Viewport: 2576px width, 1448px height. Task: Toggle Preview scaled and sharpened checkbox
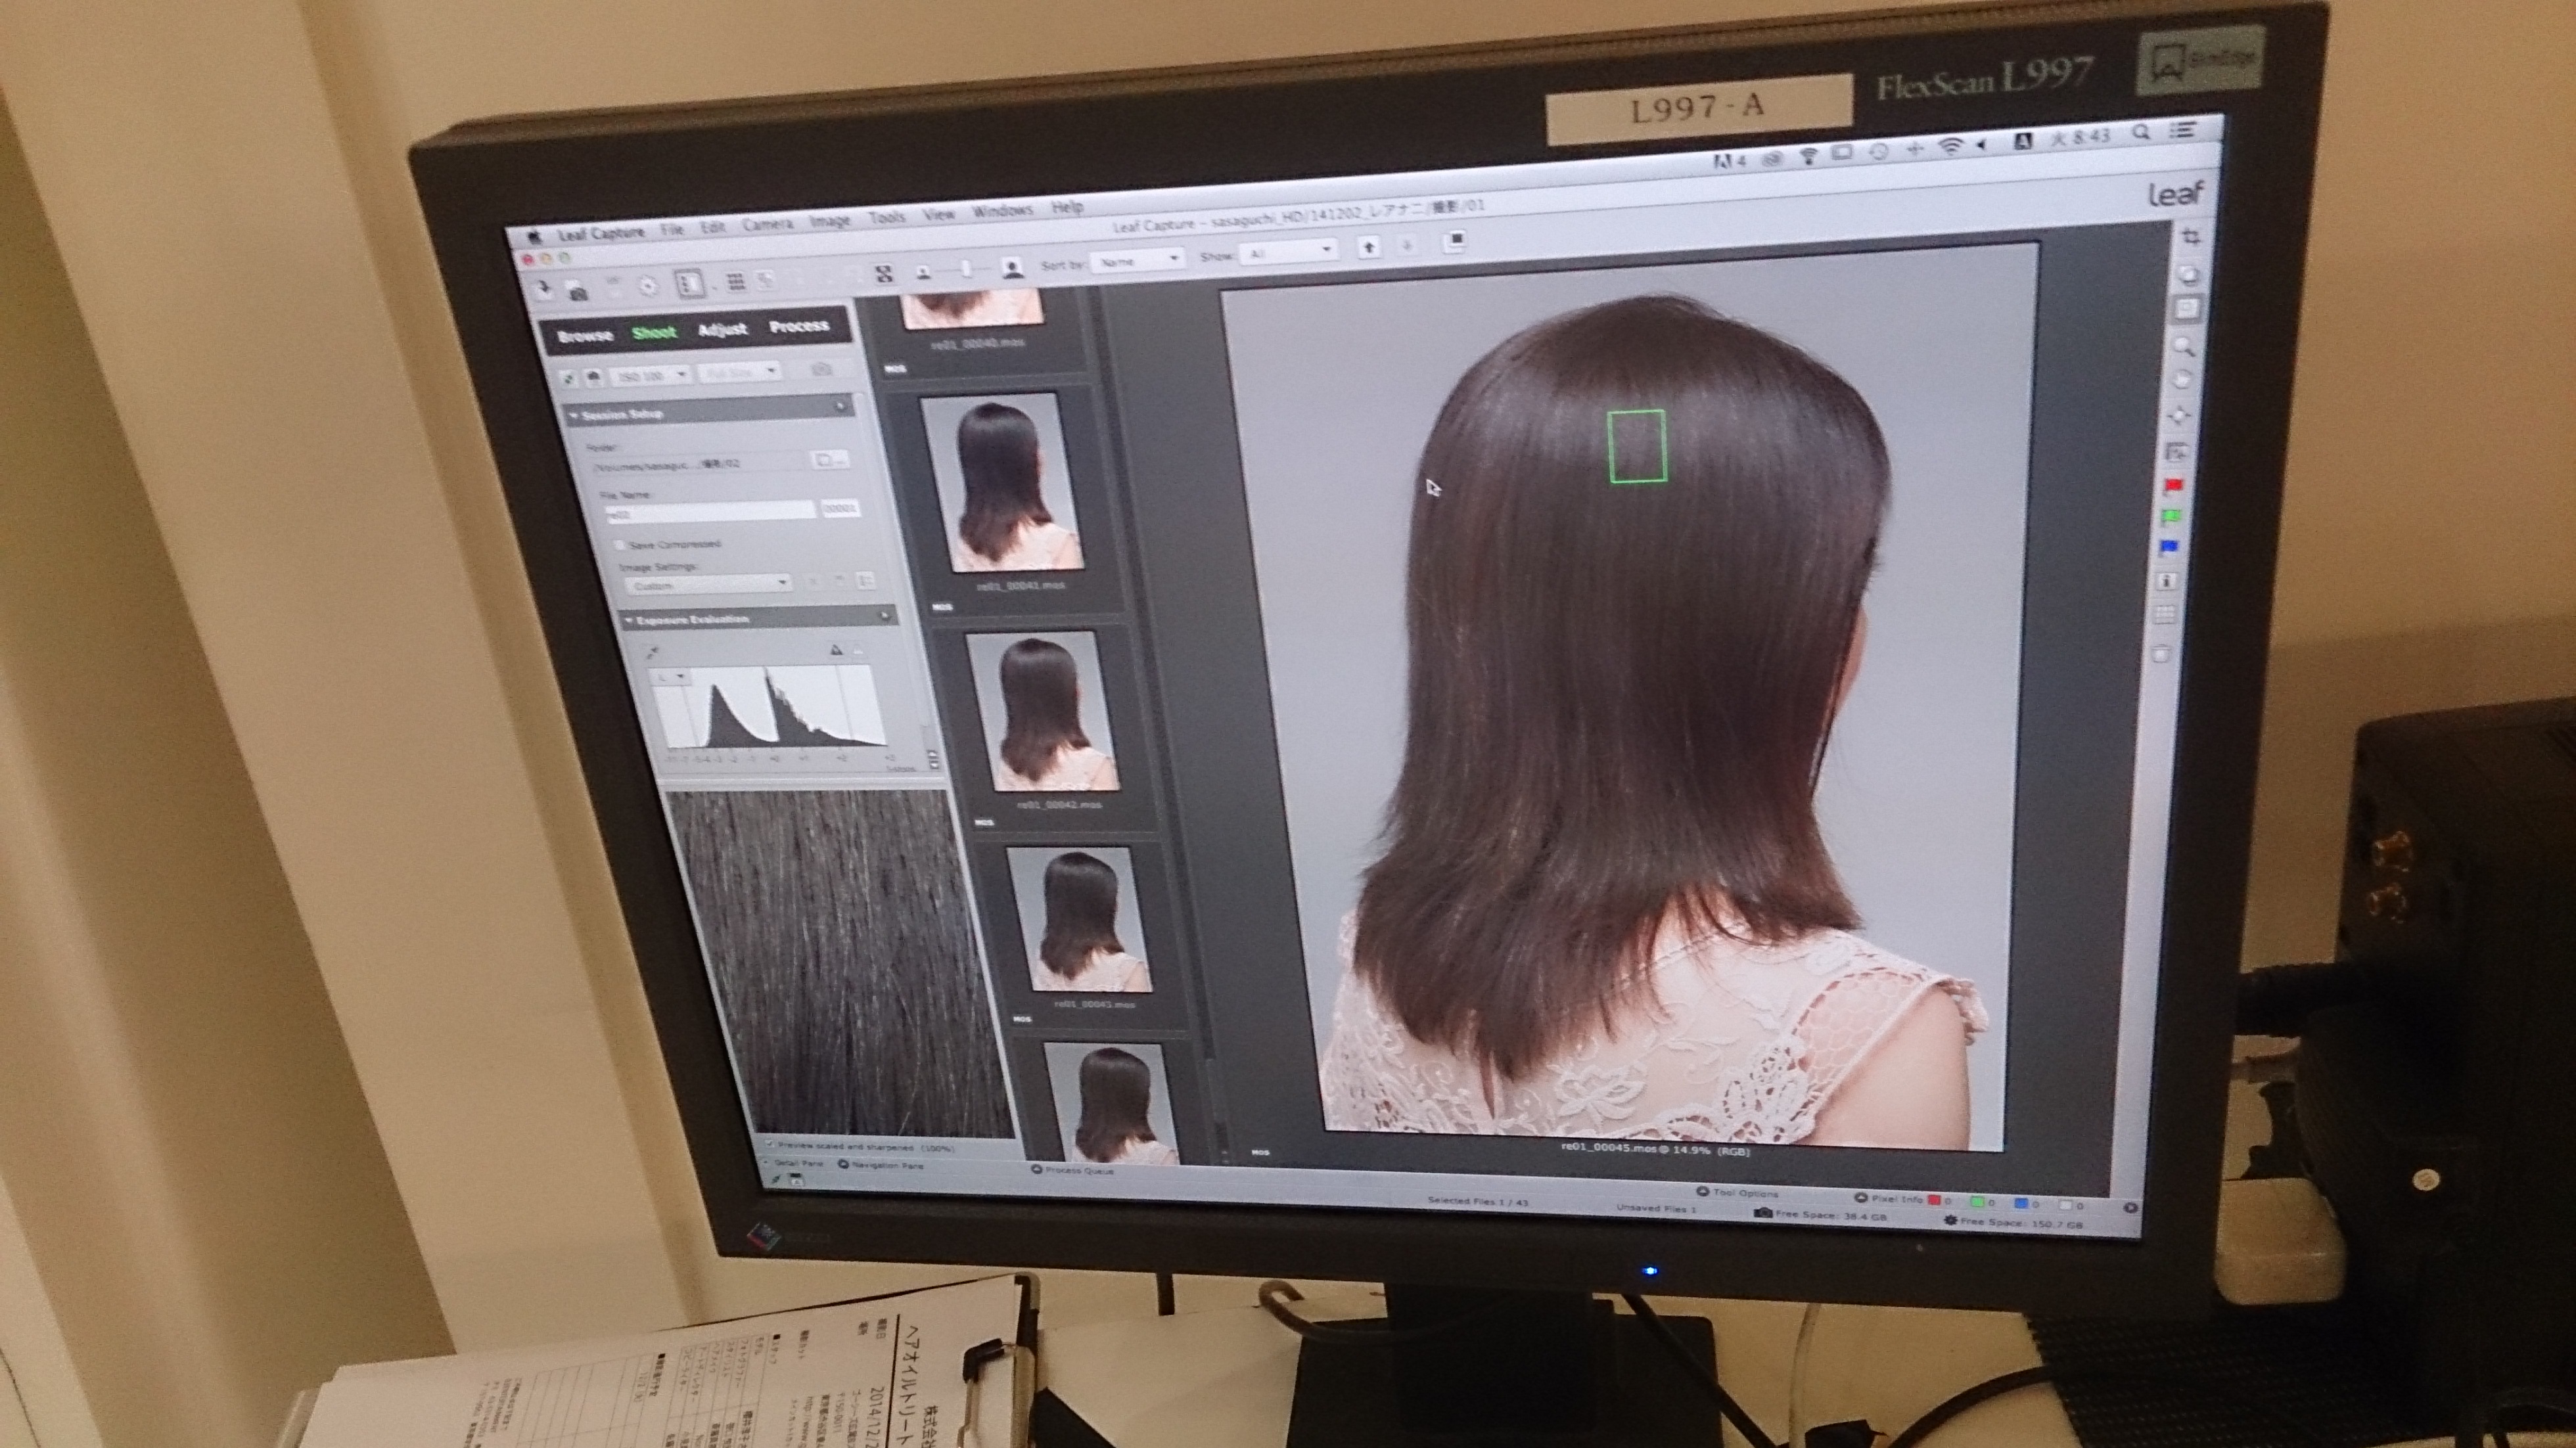[770, 1143]
